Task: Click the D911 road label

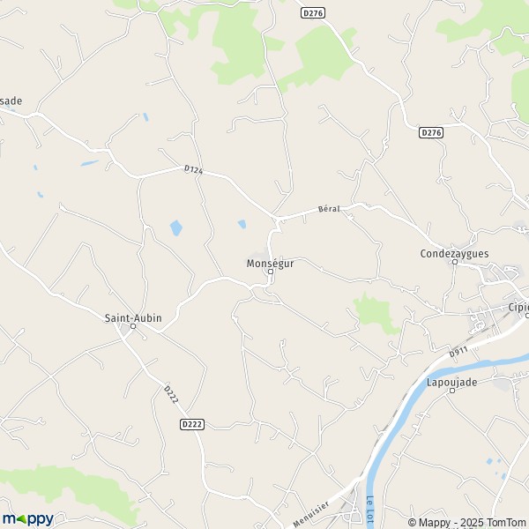Action: (x=458, y=352)
